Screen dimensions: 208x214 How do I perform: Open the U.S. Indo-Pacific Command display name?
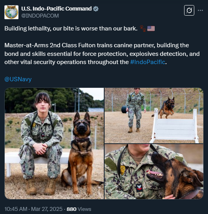click(x=56, y=9)
